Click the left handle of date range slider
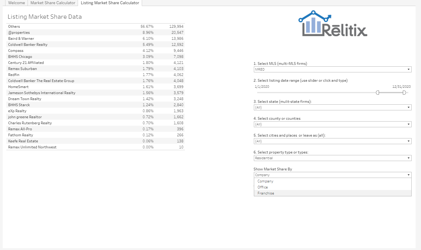 pyautogui.click(x=377, y=93)
